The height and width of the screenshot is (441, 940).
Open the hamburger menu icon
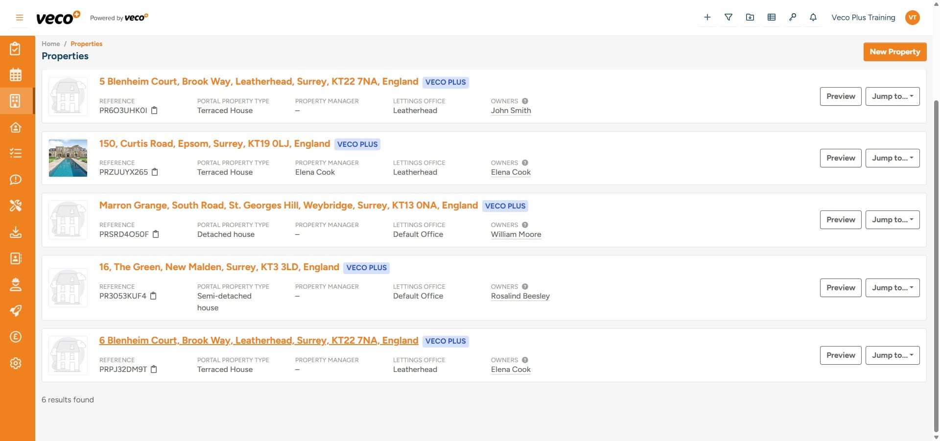pyautogui.click(x=20, y=18)
